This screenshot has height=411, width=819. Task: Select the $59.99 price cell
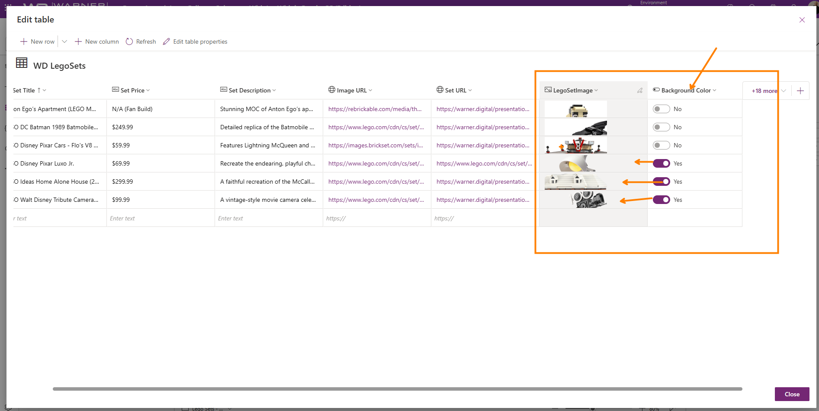tap(161, 145)
